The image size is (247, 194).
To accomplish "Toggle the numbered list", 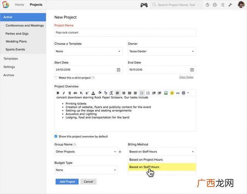I will [x=148, y=93].
